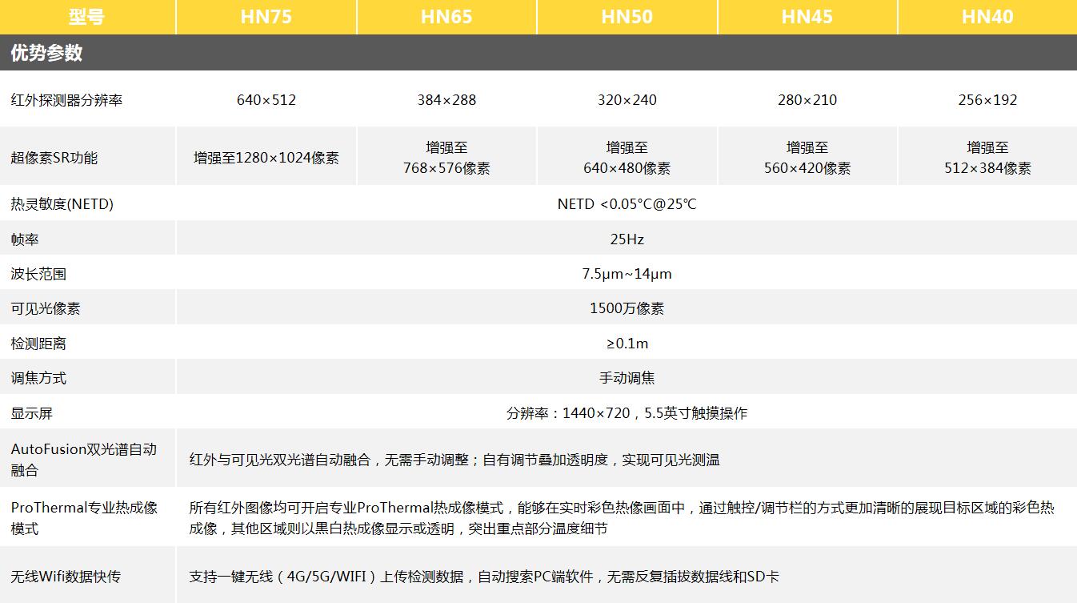The height and width of the screenshot is (603, 1077).
Task: Select the 优势参数 section heading
Action: tap(46, 53)
